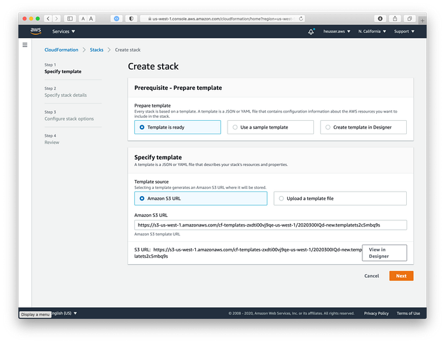The height and width of the screenshot is (343, 445).
Task: Open the notifications bell
Action: coord(311,32)
